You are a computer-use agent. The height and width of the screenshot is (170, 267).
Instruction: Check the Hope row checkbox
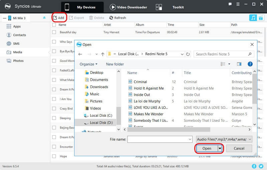[54, 156]
